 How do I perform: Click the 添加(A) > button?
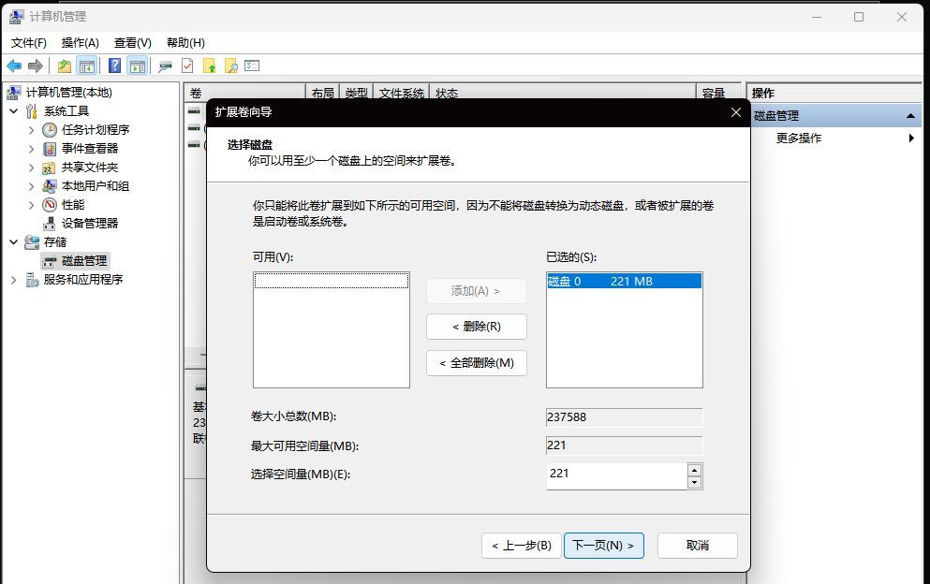tap(477, 291)
